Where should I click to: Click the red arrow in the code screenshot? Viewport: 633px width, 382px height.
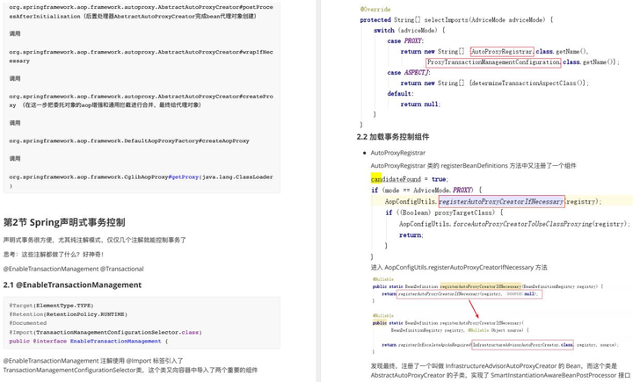tap(474, 308)
